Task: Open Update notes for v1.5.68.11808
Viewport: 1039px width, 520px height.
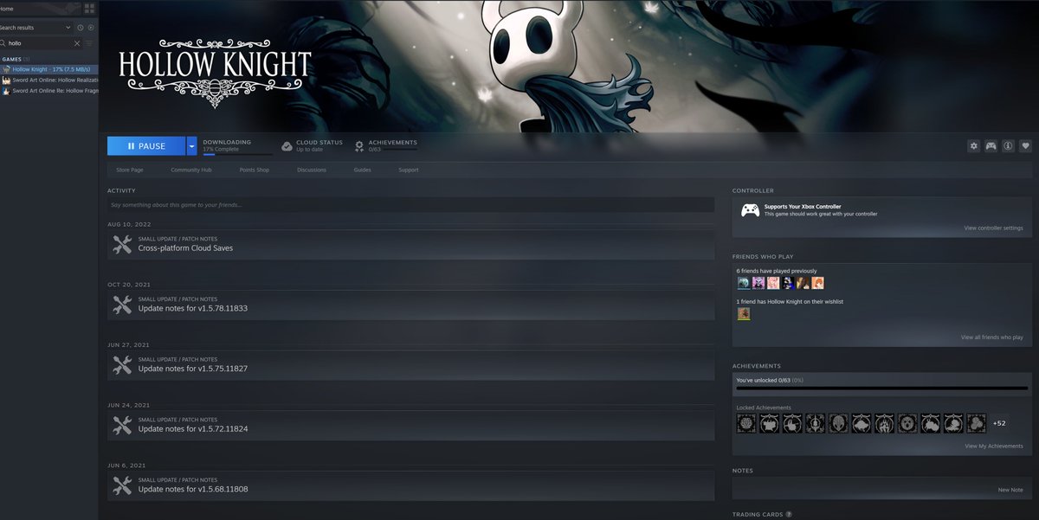Action: point(410,486)
